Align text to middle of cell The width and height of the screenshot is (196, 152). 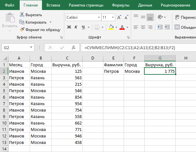point(143,17)
